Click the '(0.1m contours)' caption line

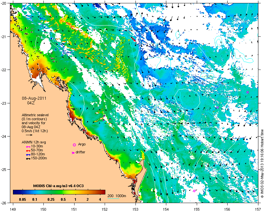(x=34, y=119)
